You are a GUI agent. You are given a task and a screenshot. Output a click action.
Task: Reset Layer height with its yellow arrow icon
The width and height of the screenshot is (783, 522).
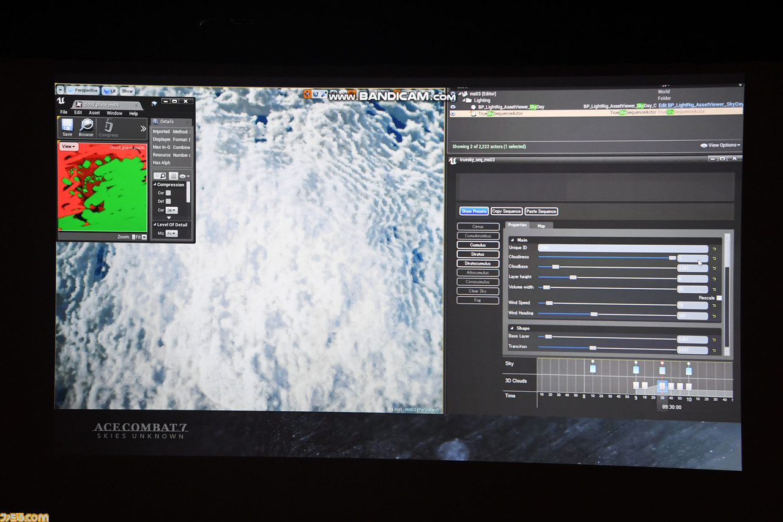click(714, 279)
